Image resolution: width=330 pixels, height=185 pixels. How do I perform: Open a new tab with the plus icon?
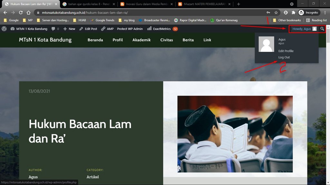pyautogui.click(x=238, y=4)
